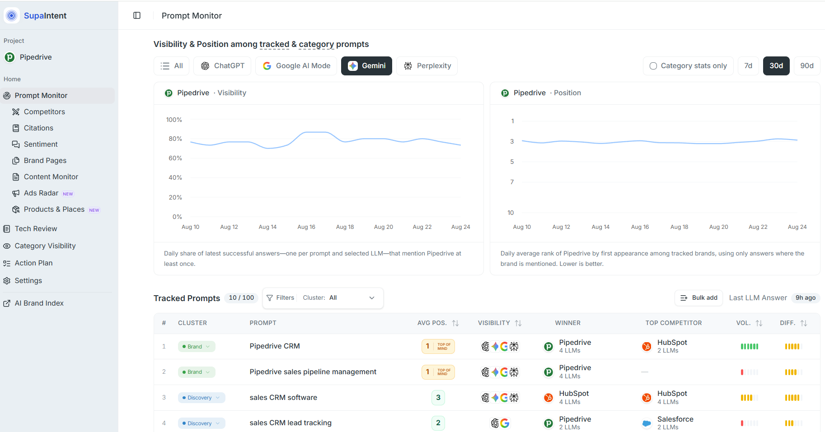Click the Brand Pages icon
This screenshot has height=432, width=825.
(16, 161)
